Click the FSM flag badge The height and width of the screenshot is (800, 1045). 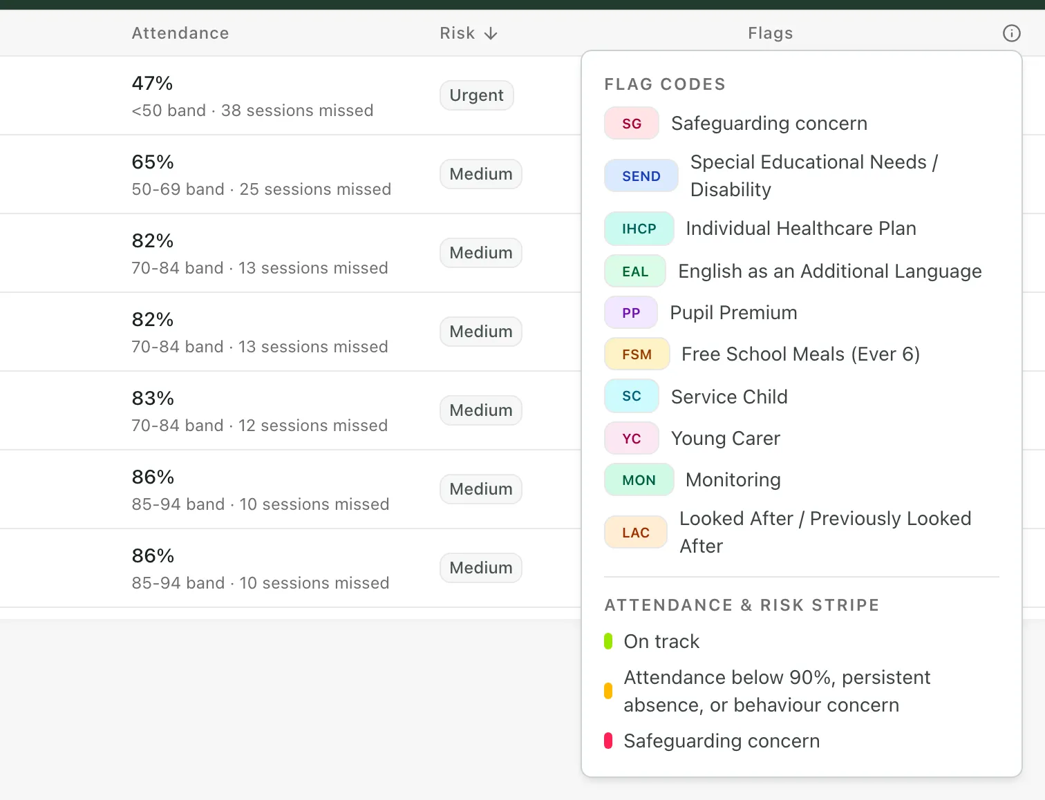click(637, 354)
